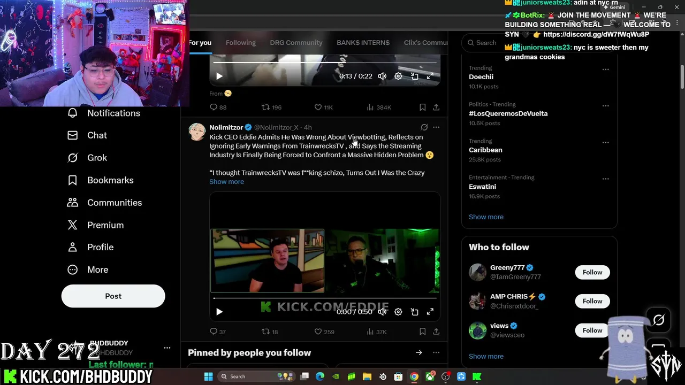Share the Nolimitzor post
This screenshot has width=685, height=385.
[436, 332]
